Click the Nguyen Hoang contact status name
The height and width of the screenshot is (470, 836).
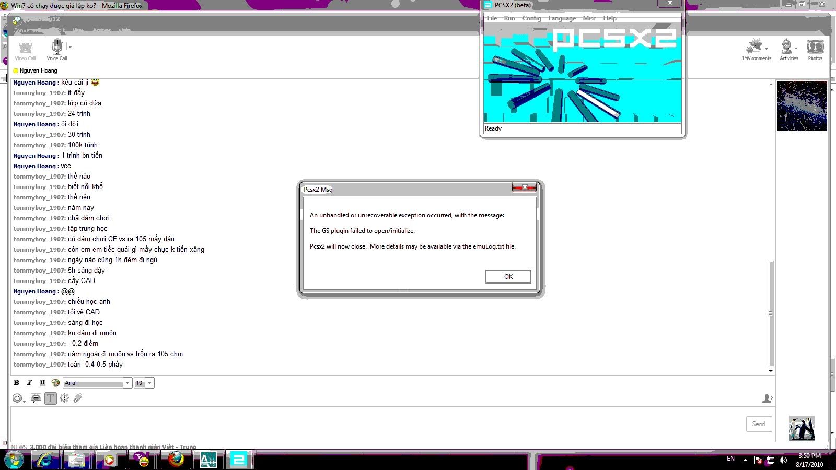[38, 70]
